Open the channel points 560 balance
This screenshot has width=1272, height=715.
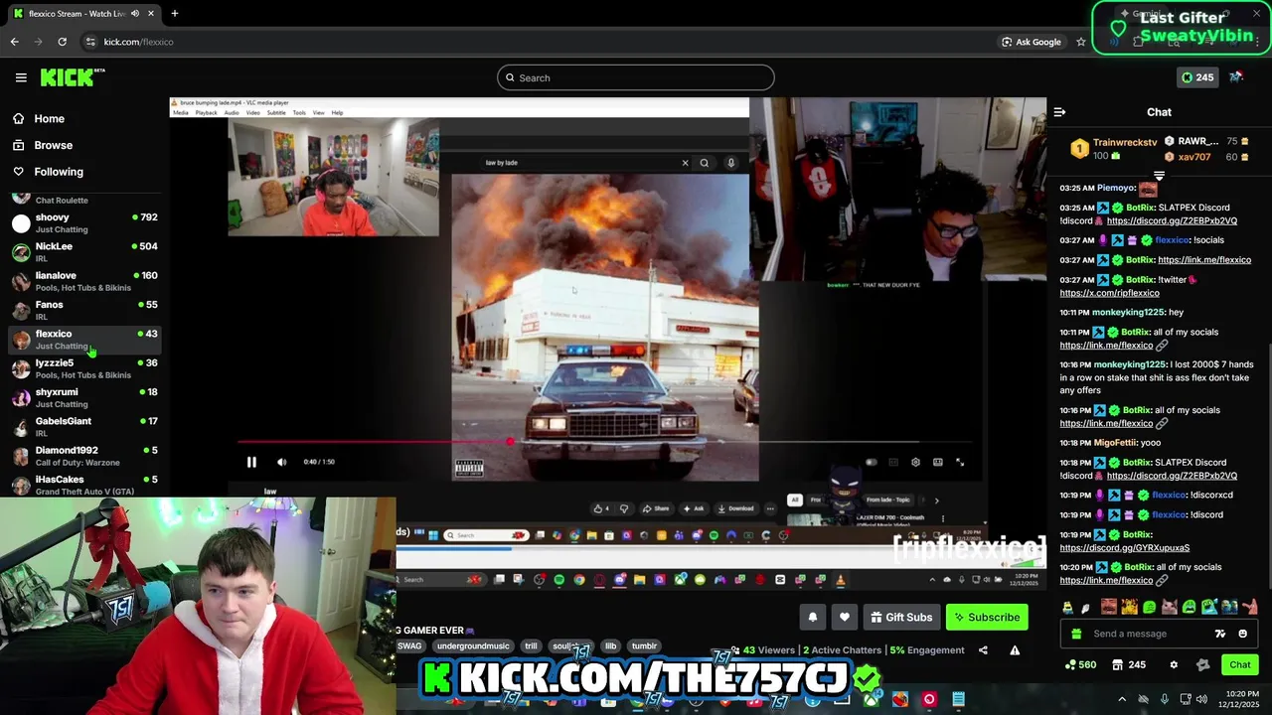click(x=1080, y=664)
